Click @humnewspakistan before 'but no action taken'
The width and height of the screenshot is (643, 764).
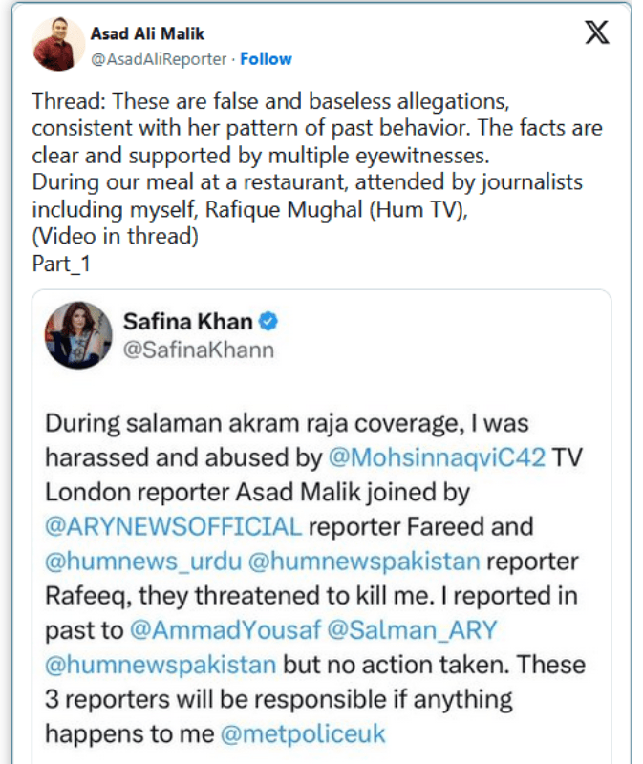click(160, 664)
